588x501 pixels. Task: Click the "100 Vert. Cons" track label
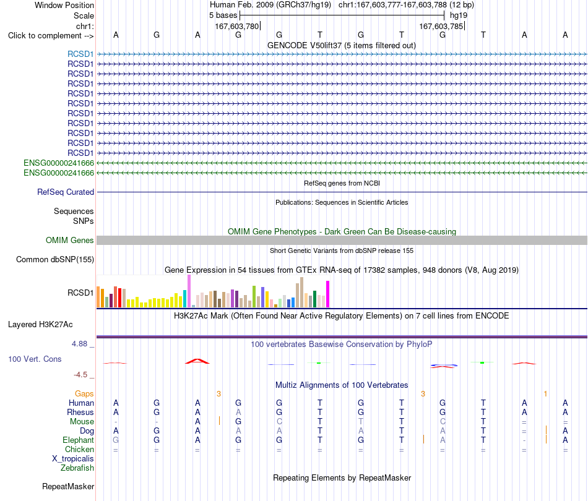pos(35,359)
